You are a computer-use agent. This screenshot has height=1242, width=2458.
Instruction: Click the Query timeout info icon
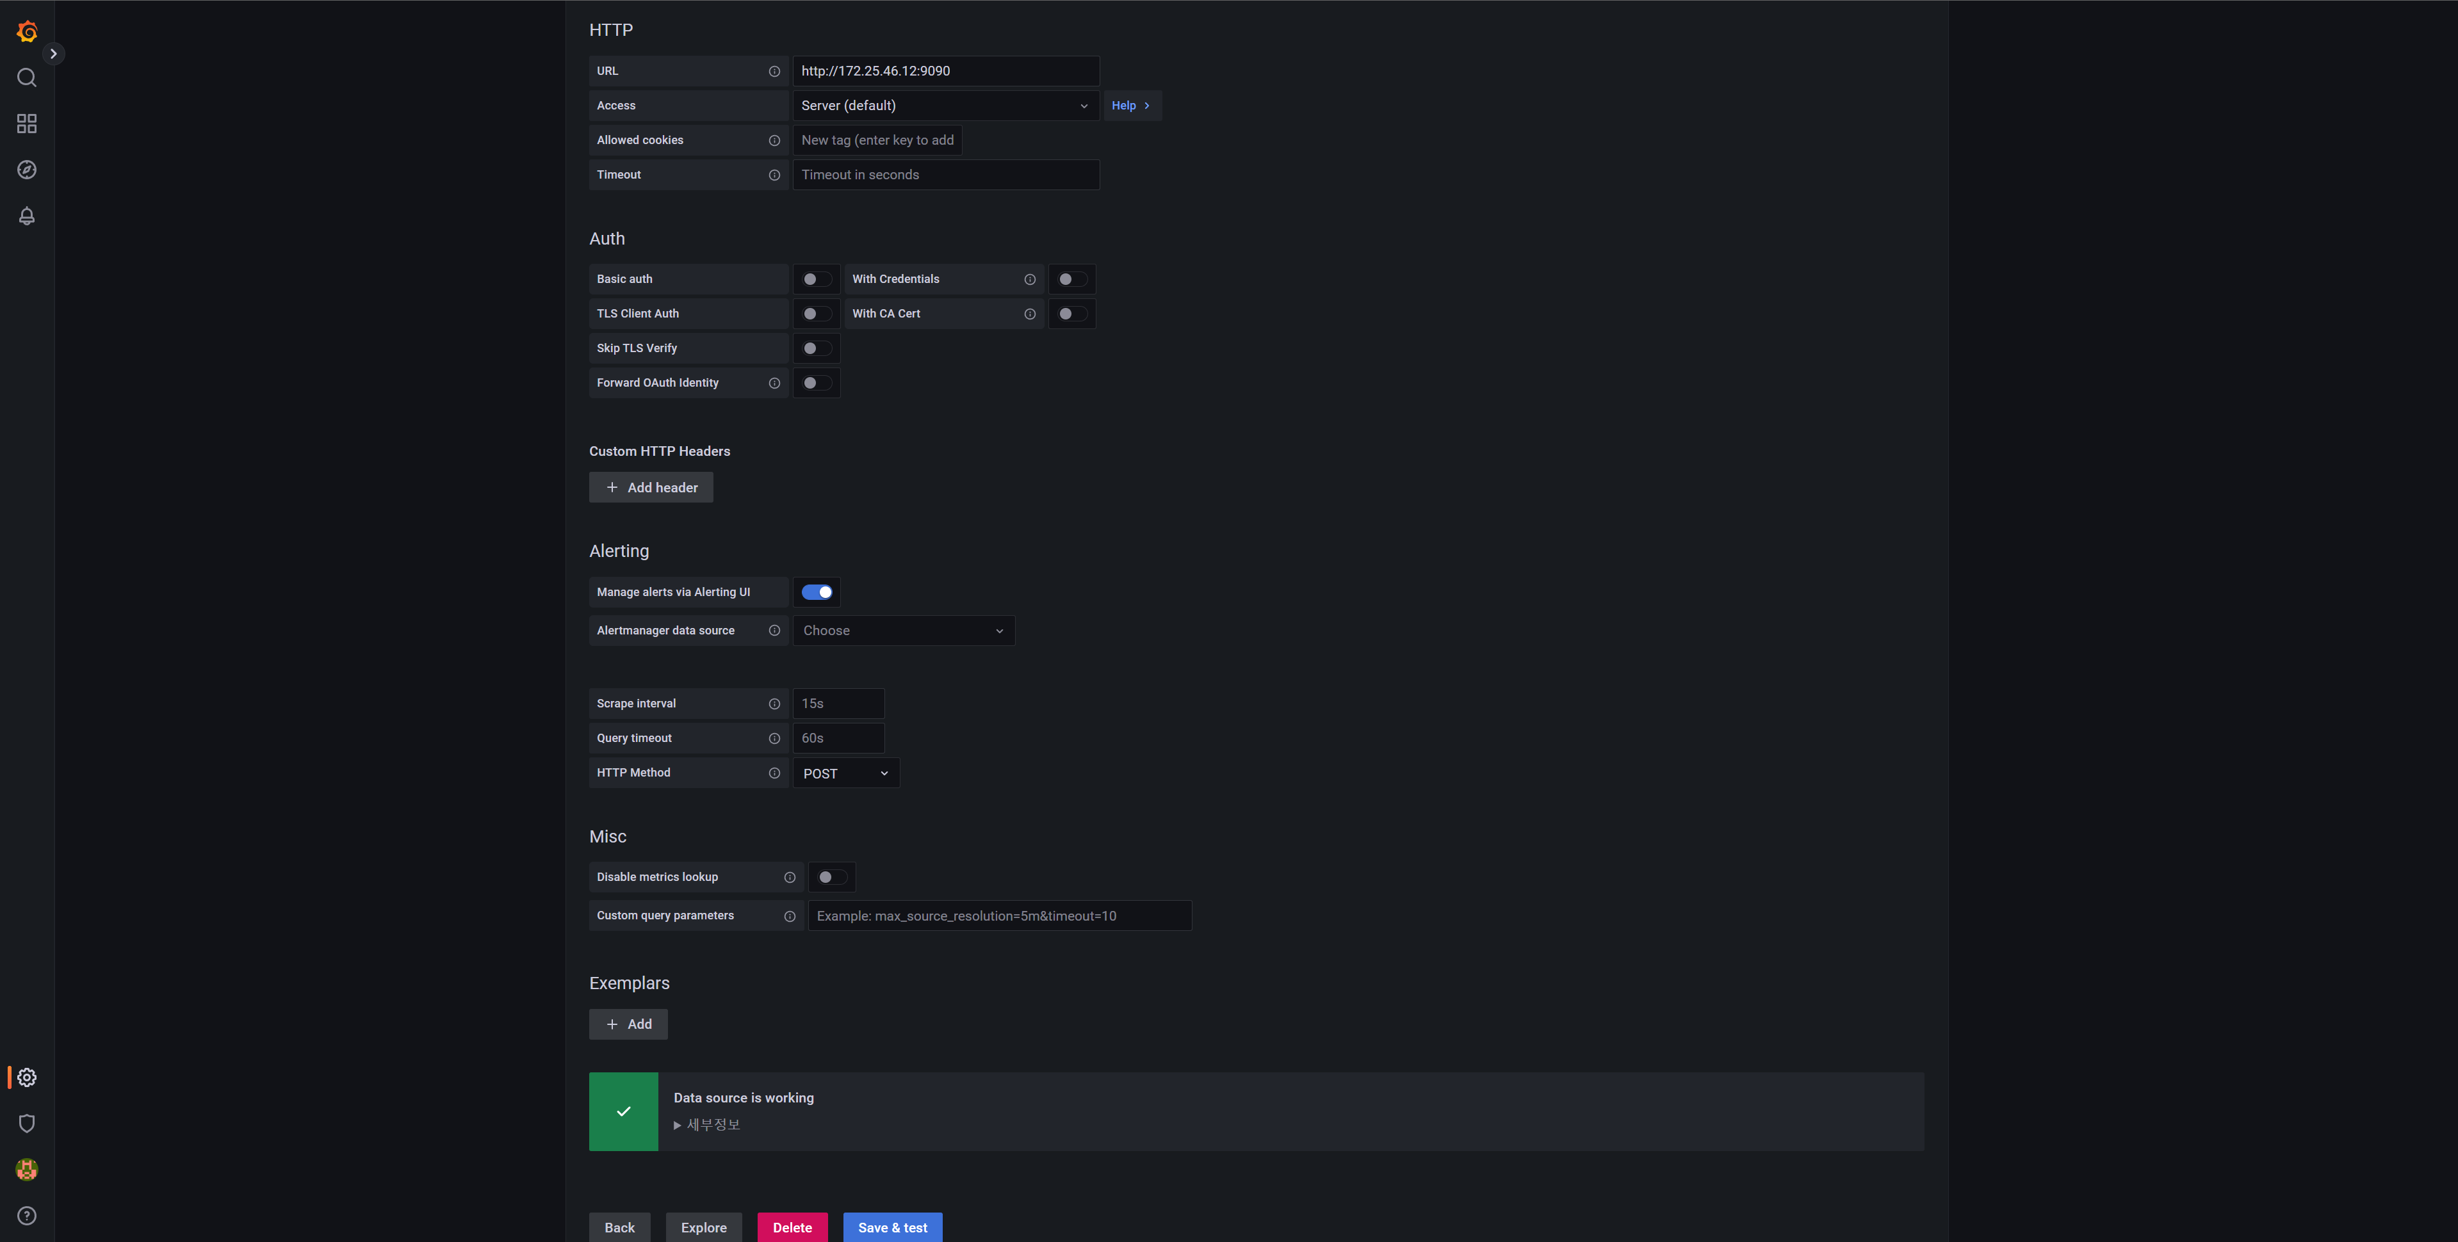click(774, 738)
